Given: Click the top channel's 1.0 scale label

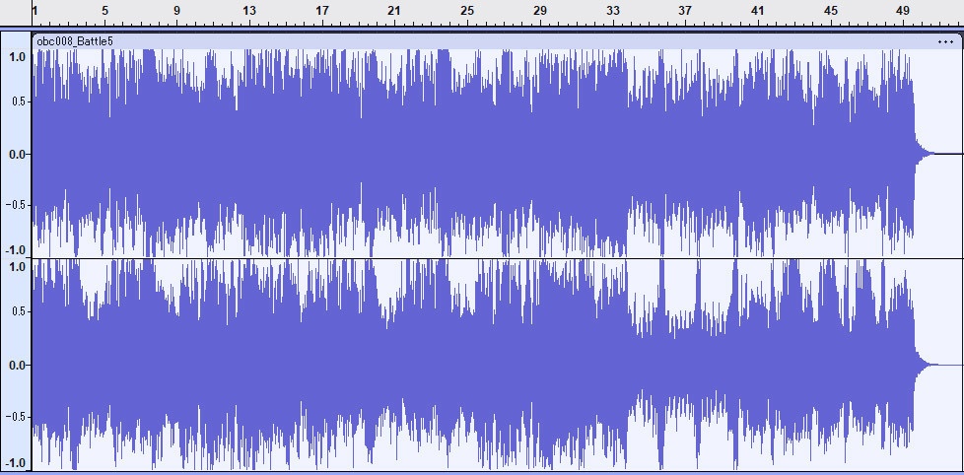Looking at the screenshot, I should 18,56.
